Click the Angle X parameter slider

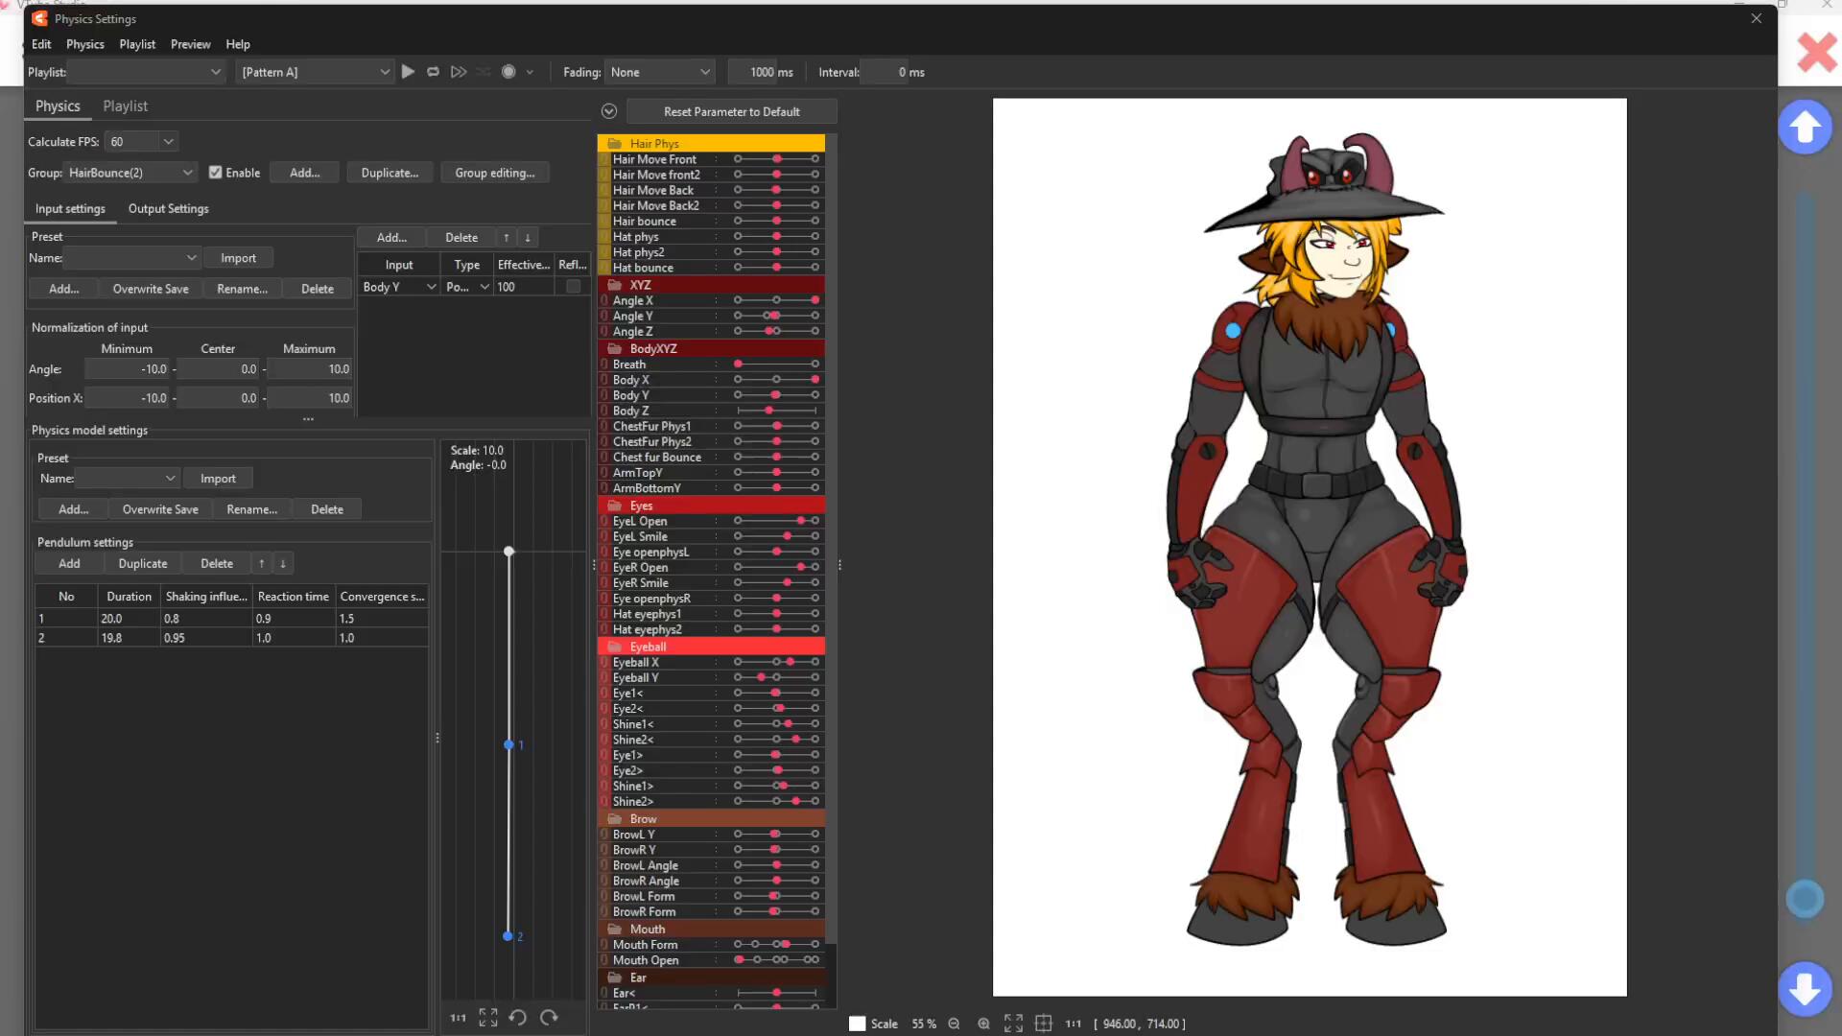(x=776, y=300)
